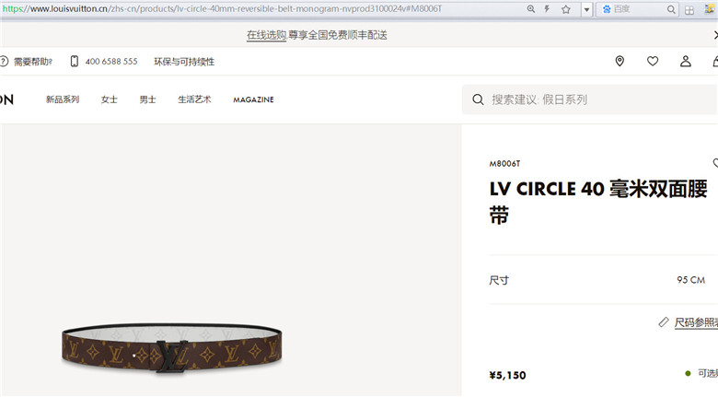Screen dimensions: 718x397
Task: Click the 环保与可持续性 link
Action: pos(184,62)
